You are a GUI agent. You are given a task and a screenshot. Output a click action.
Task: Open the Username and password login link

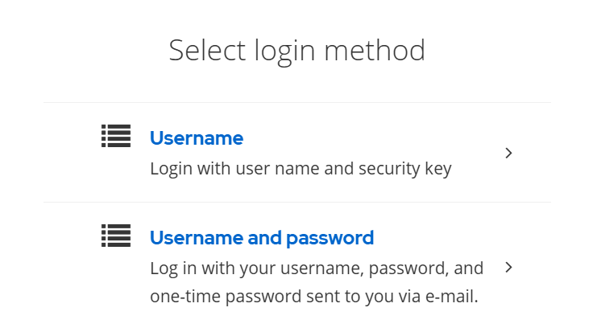coord(262,238)
